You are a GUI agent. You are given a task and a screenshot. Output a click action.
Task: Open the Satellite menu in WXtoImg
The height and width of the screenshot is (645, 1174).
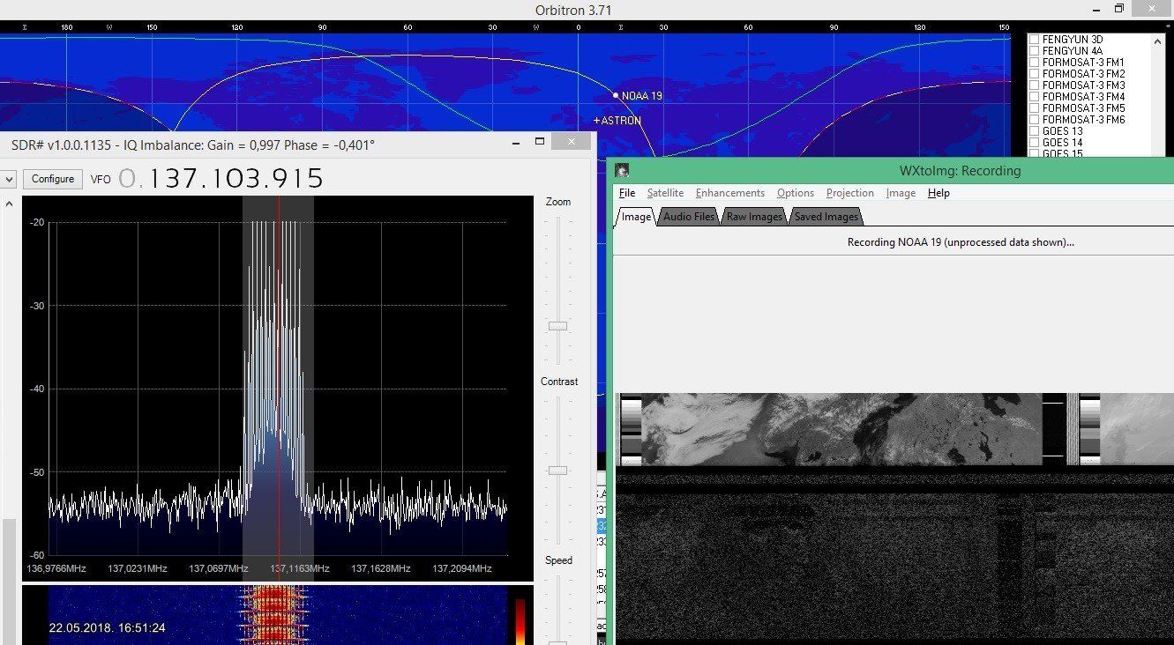[665, 193]
